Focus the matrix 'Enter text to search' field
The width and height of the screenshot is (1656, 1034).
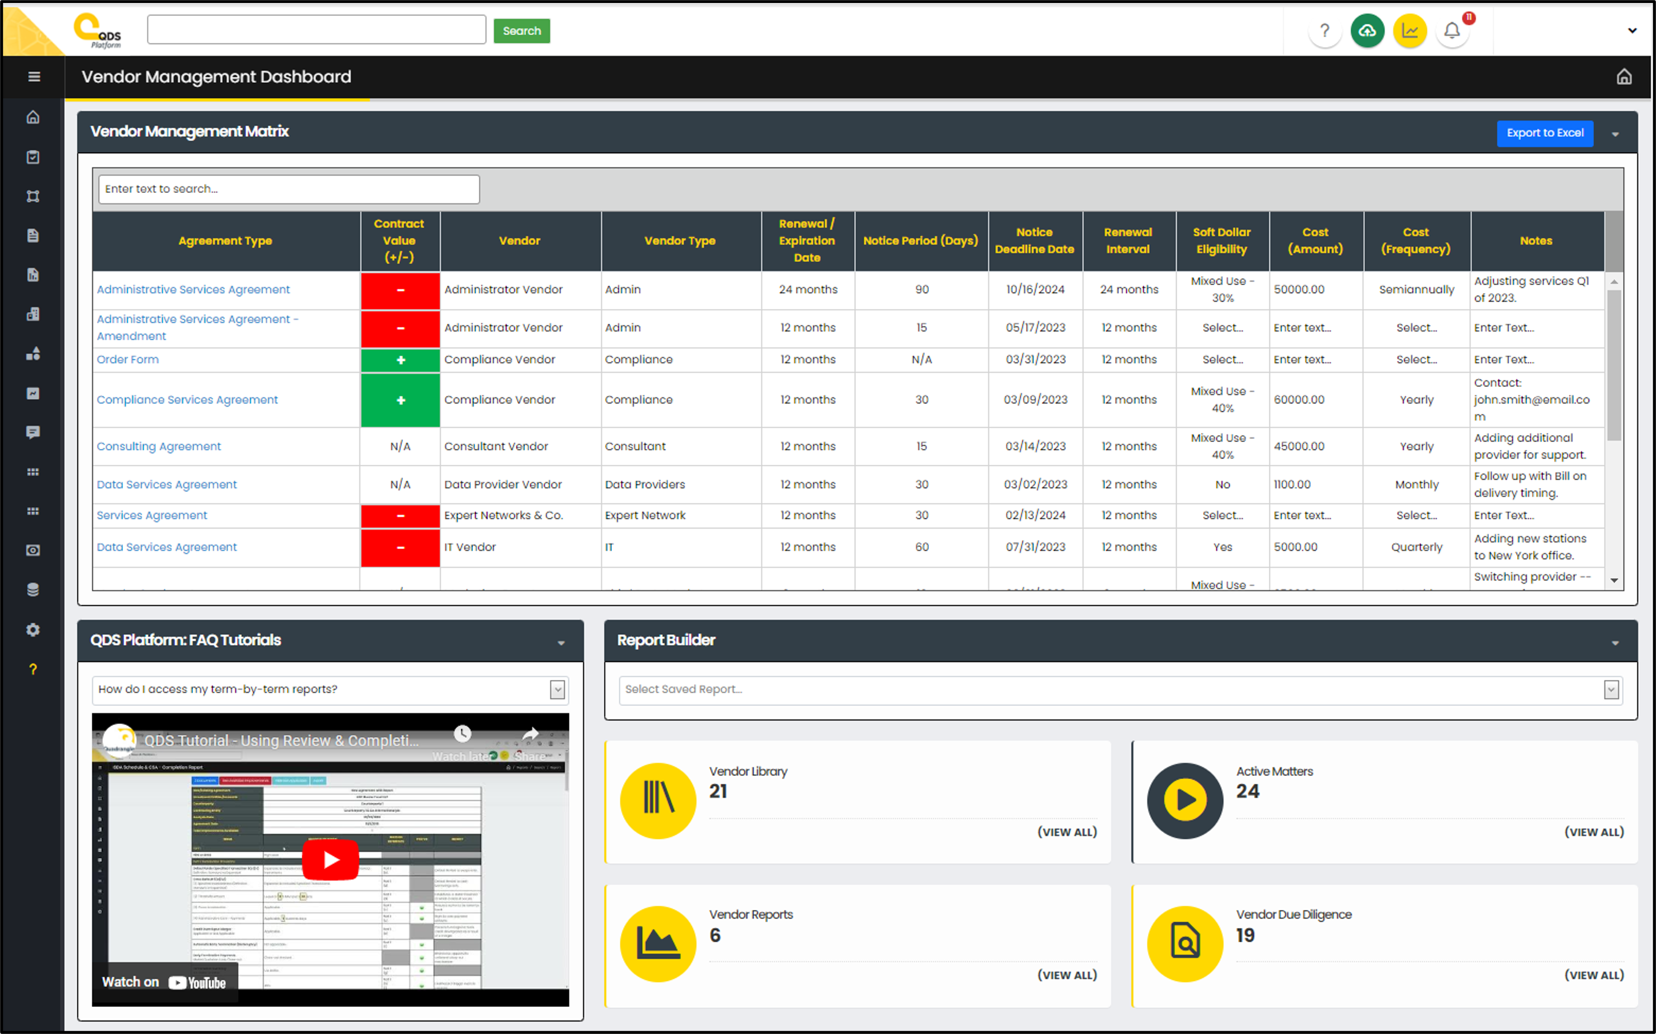[x=289, y=189]
